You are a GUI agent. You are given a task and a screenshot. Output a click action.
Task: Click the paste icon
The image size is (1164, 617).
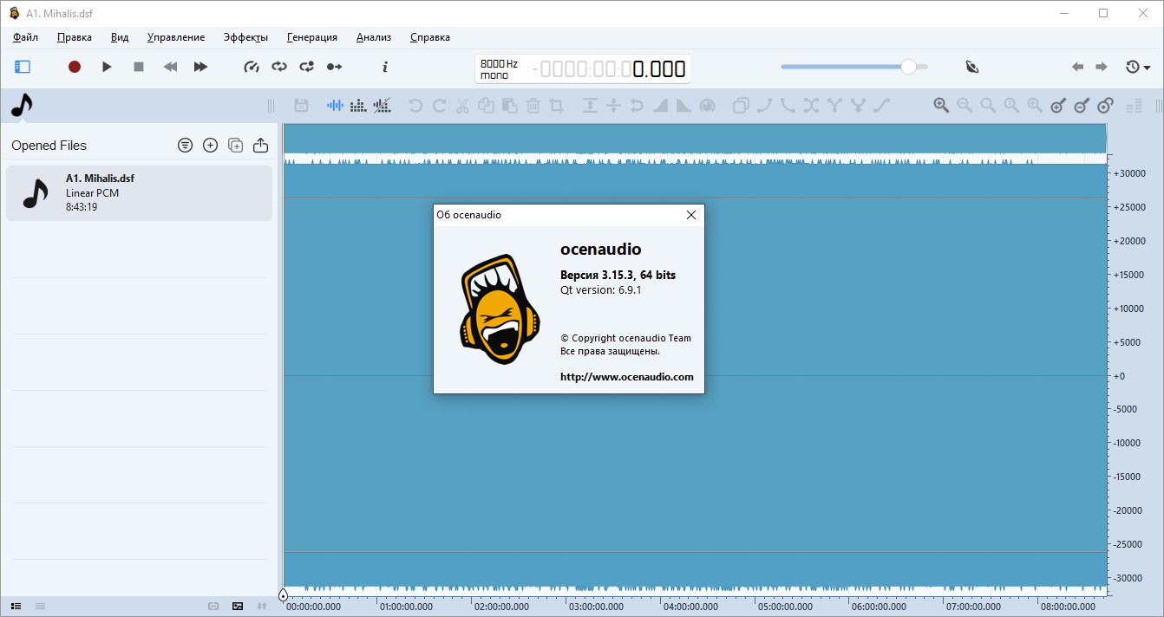pos(509,106)
